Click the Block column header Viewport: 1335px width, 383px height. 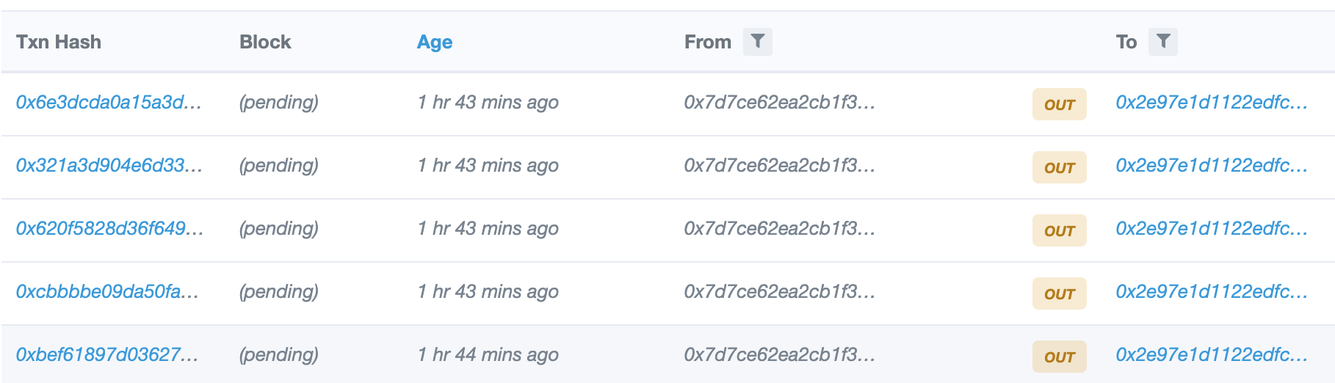(x=265, y=42)
